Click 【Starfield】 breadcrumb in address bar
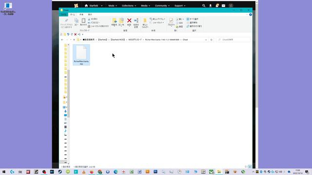This screenshot has width=312, height=175. coord(102,40)
